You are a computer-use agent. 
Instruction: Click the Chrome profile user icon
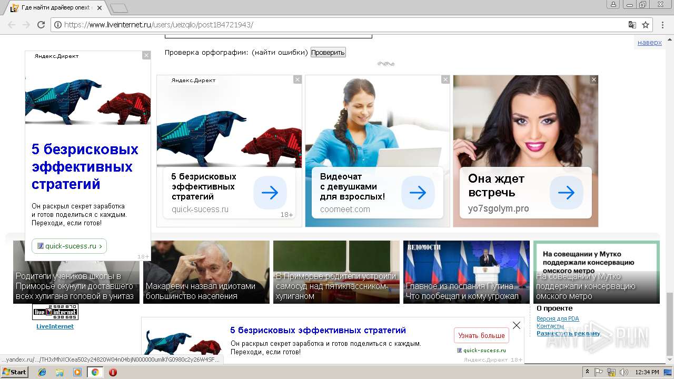(613, 5)
